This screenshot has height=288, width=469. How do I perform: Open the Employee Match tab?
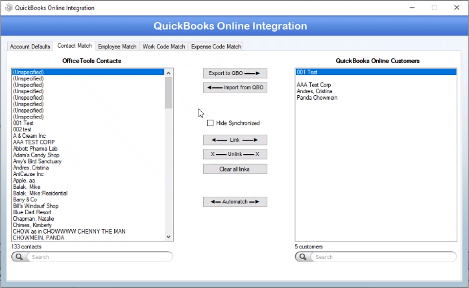click(x=117, y=47)
